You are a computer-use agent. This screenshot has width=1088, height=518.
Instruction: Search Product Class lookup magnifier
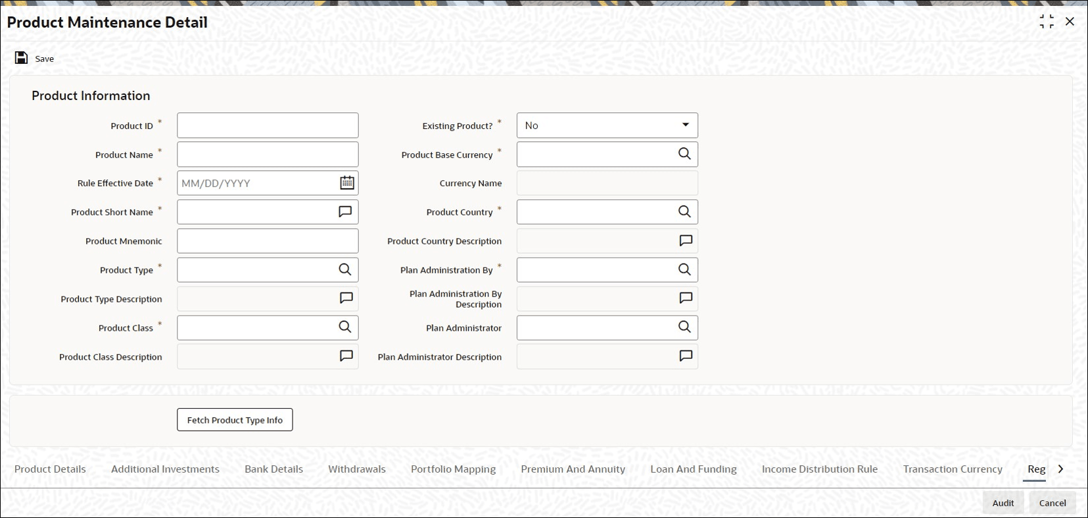click(x=345, y=327)
